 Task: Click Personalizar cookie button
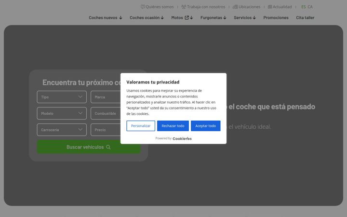pyautogui.click(x=141, y=126)
